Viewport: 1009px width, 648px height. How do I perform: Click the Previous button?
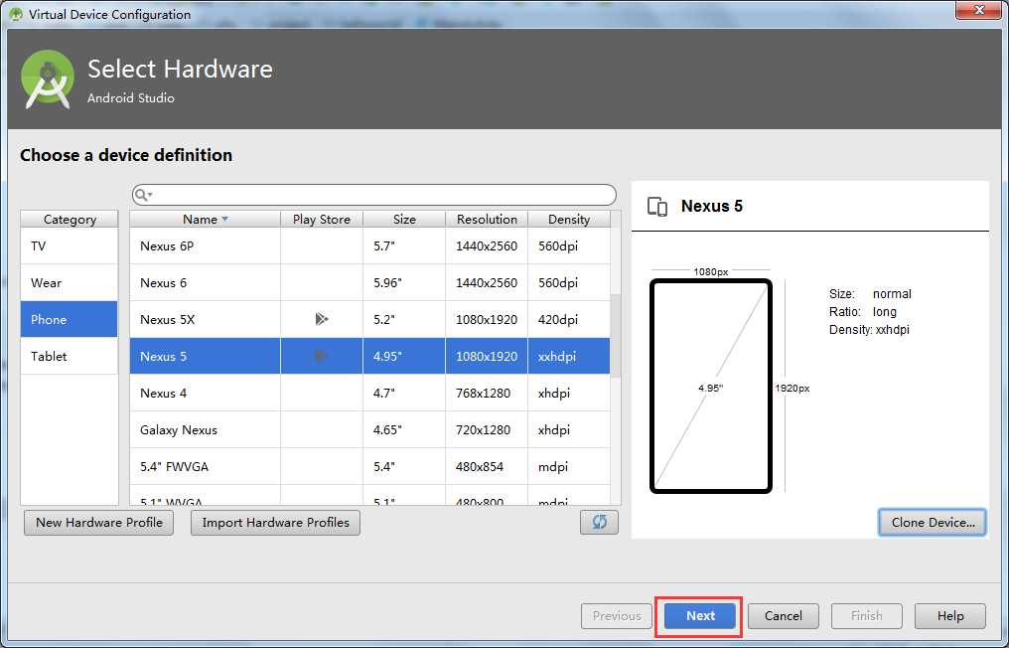point(617,616)
